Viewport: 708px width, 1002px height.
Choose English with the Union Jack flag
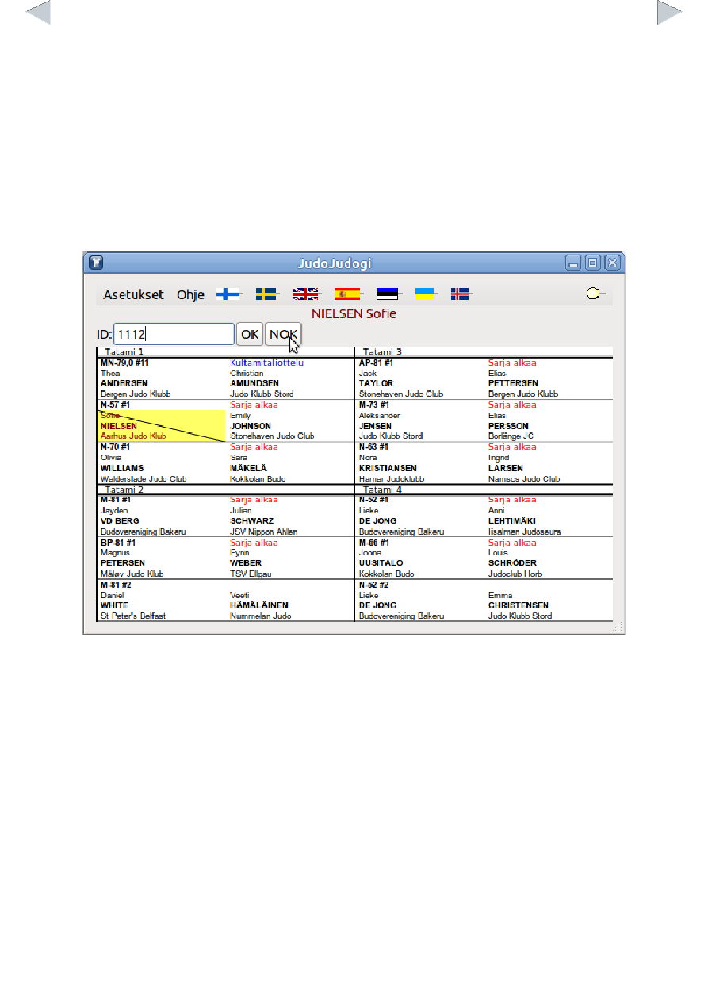pos(305,294)
